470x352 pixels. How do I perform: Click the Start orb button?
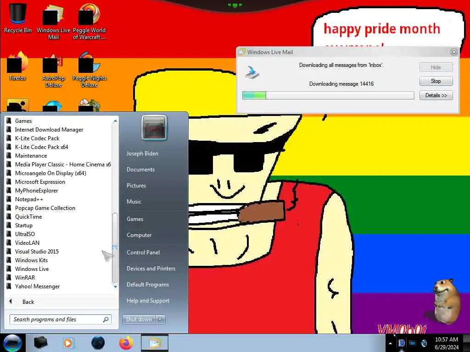pos(12,343)
